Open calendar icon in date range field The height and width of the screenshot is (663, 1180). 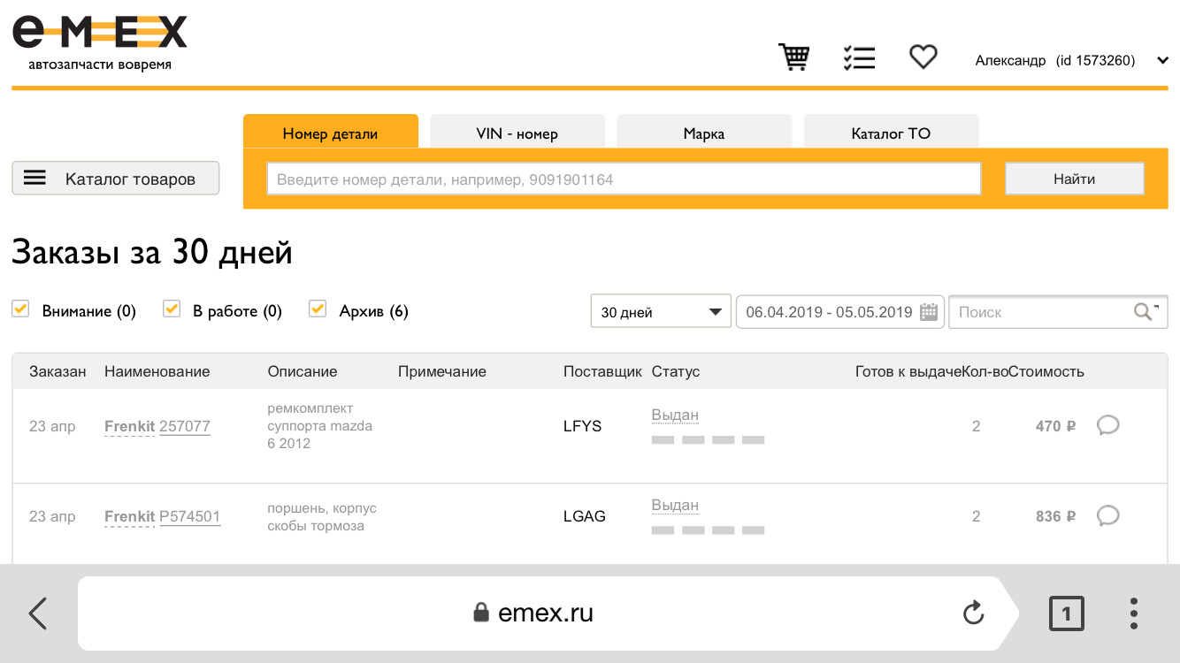(929, 311)
